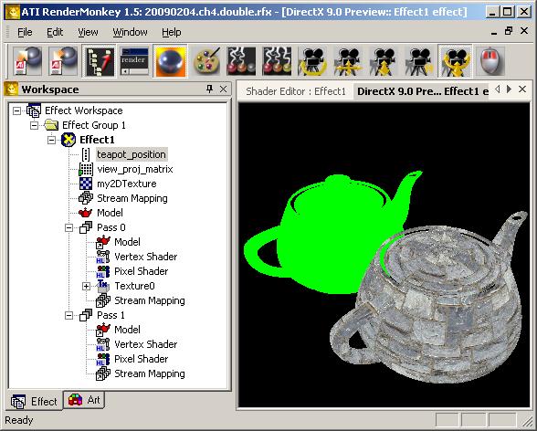Click the red mouse mode toolbar icon
The image size is (537, 431).
[490, 61]
